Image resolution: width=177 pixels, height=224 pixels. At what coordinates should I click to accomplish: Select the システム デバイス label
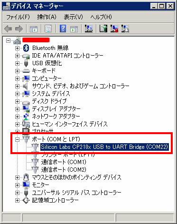click(x=51, y=94)
